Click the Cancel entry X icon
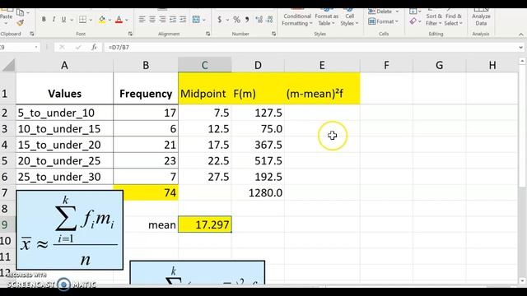The height and width of the screenshot is (296, 527). coord(62,48)
